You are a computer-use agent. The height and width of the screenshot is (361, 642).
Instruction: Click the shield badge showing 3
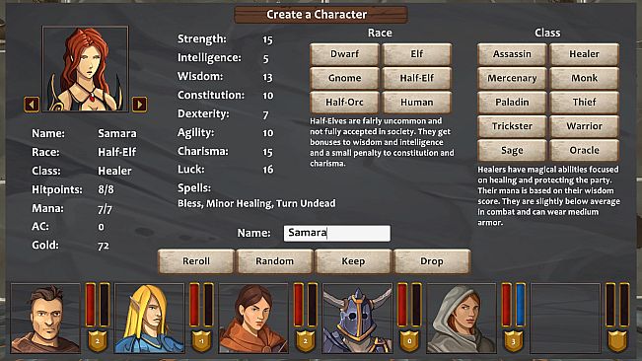(x=513, y=341)
